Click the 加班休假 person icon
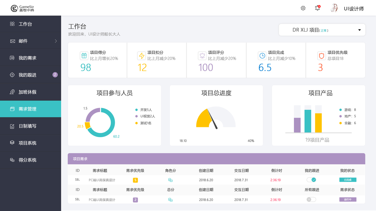376x211 pixels. click(x=12, y=92)
